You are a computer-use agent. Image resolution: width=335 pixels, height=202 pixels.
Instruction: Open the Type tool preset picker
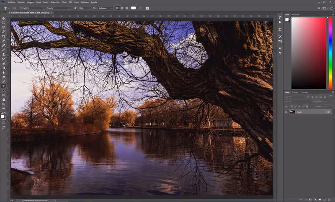pyautogui.click(x=6, y=8)
